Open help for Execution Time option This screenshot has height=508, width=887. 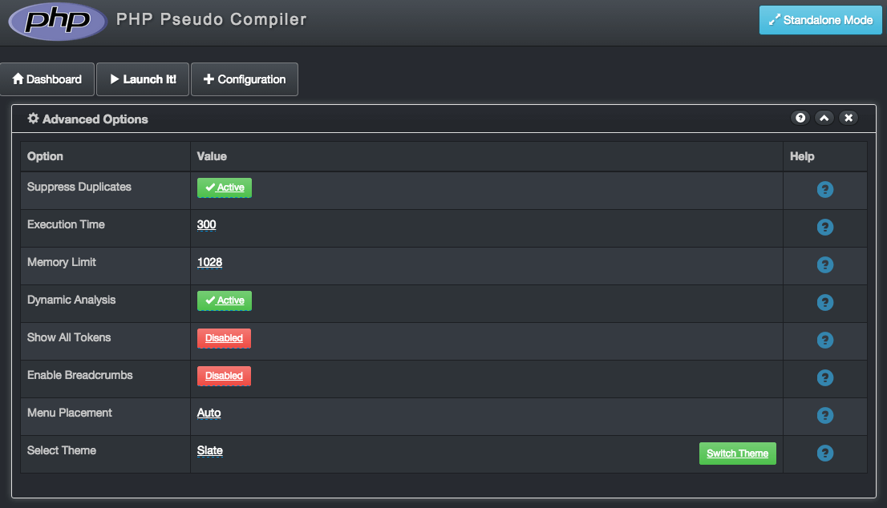[824, 228]
